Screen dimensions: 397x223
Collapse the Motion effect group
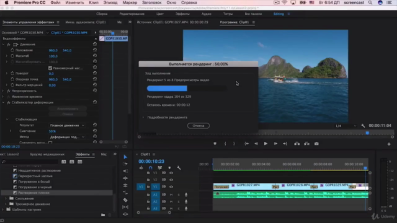4,44
